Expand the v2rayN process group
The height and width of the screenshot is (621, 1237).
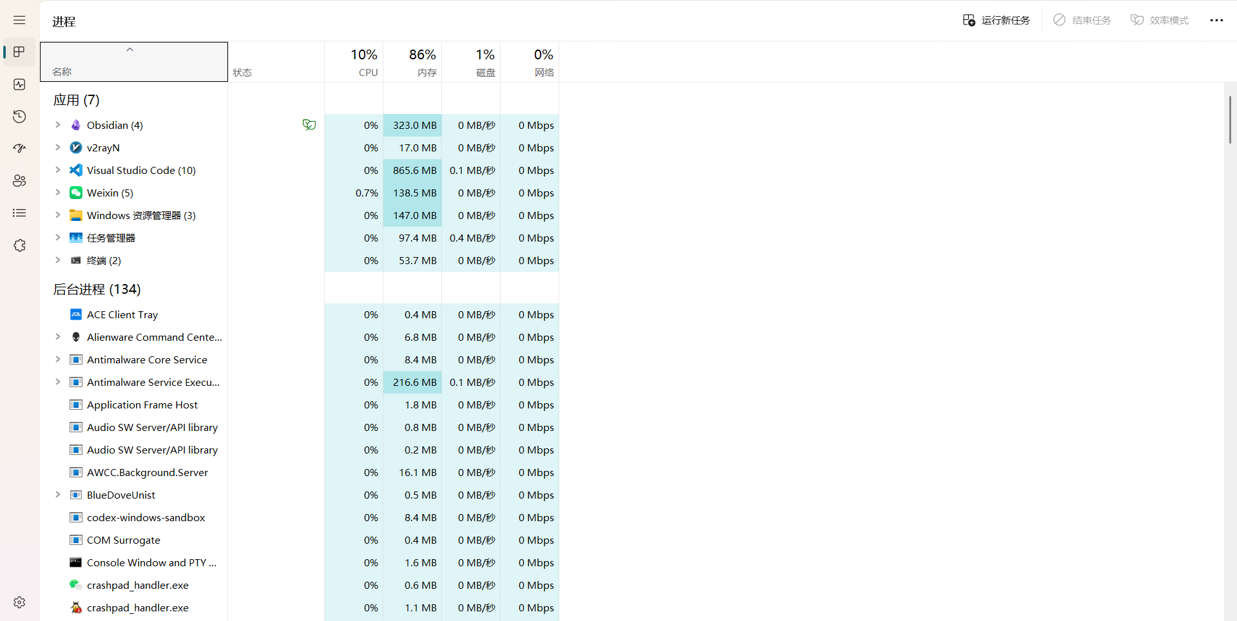click(58, 148)
